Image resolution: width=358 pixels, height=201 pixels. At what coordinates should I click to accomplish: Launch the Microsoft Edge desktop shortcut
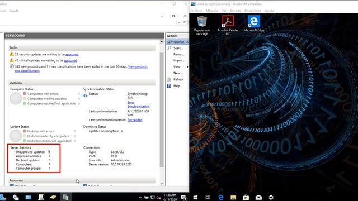[x=253, y=23]
